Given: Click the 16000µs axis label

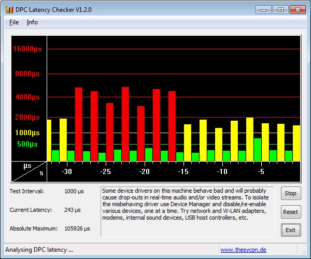Looking at the screenshot, I should click(27, 49).
